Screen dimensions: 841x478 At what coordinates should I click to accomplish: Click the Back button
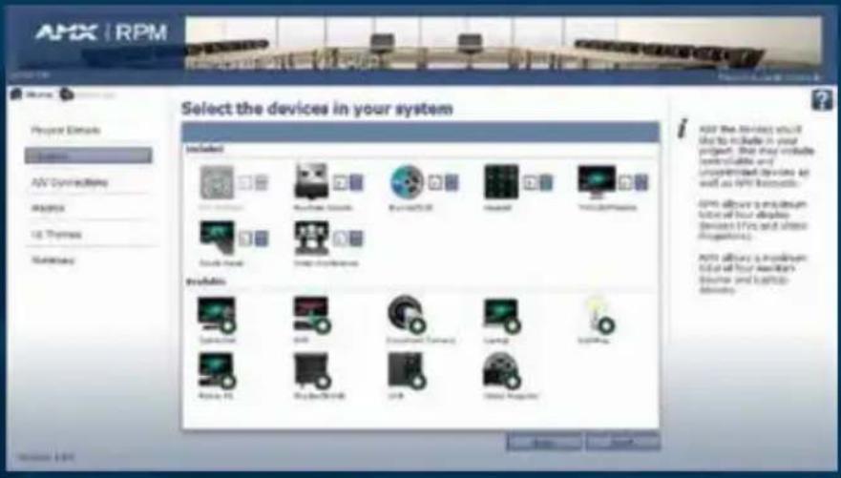[544, 443]
